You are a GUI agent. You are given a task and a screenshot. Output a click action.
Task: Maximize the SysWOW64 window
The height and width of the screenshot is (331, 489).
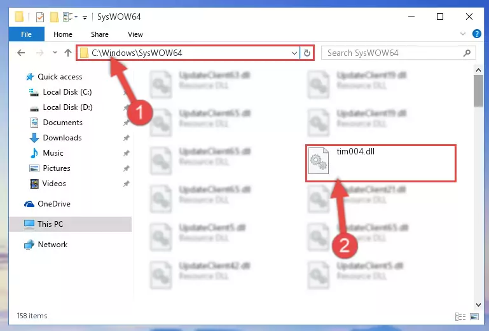(x=440, y=17)
